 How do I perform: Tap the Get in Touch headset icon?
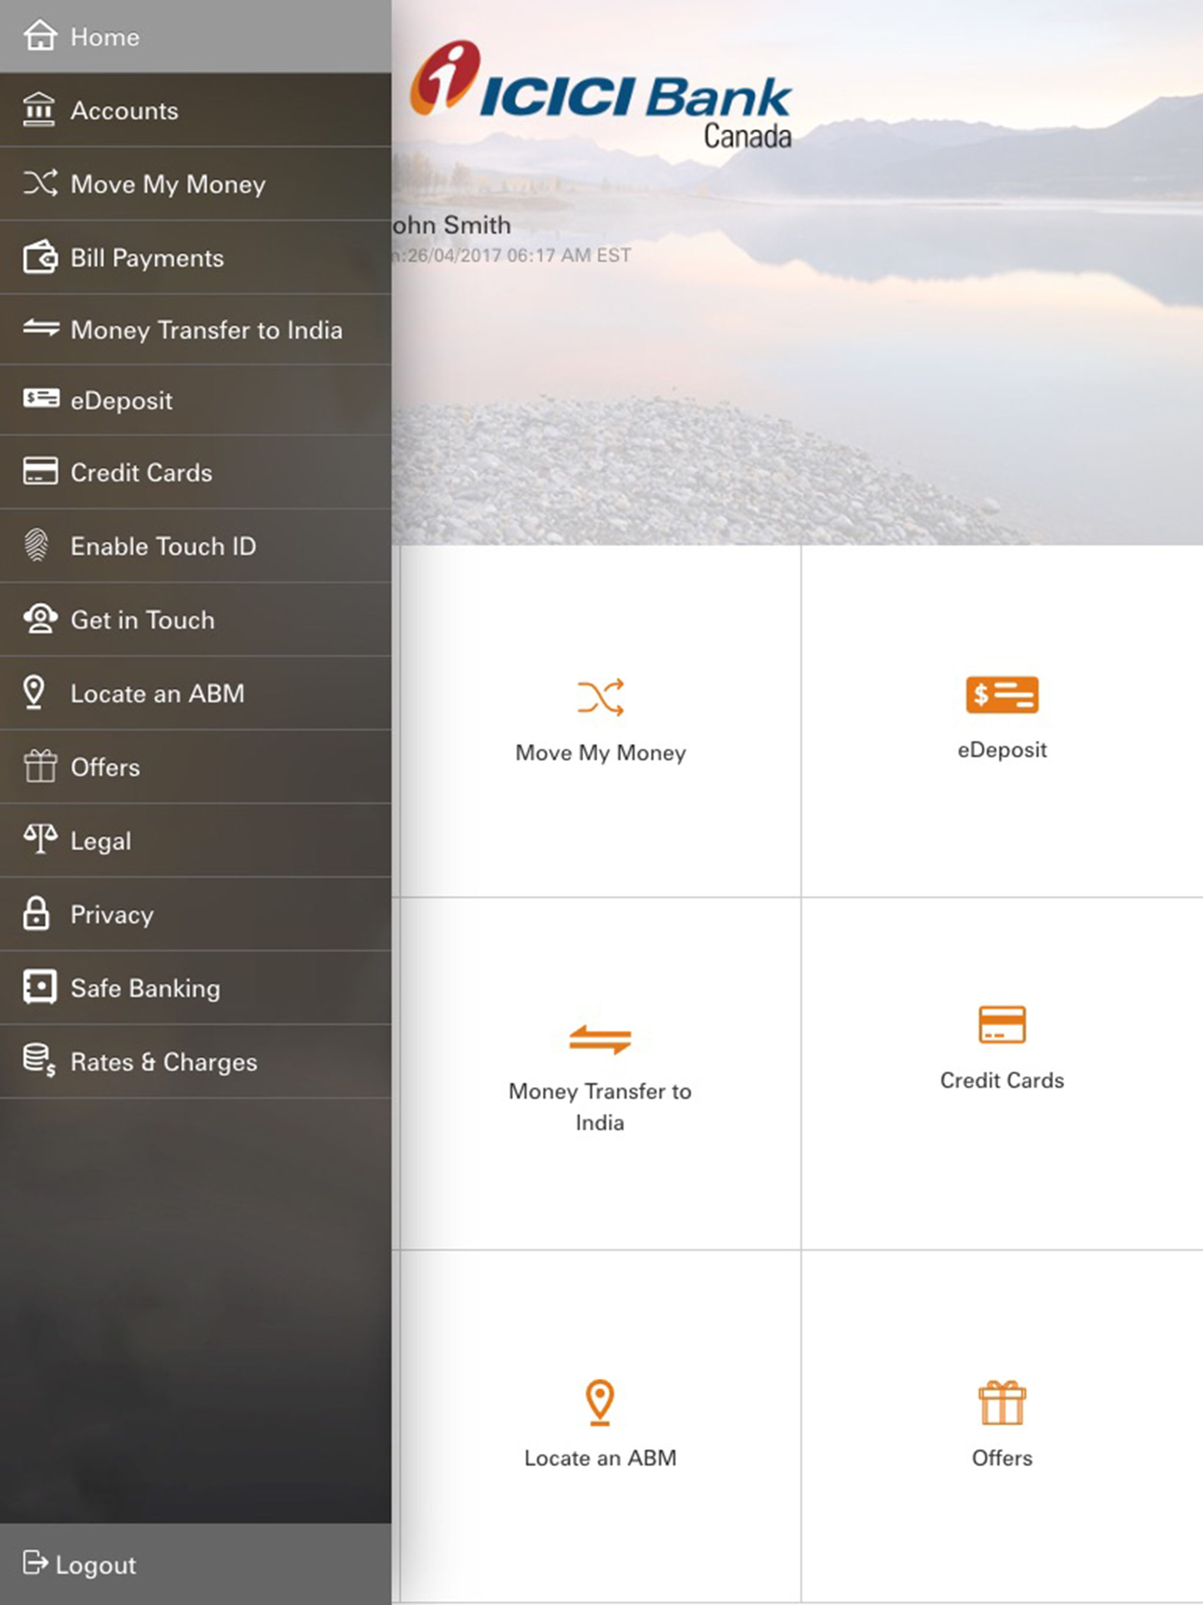coord(40,619)
